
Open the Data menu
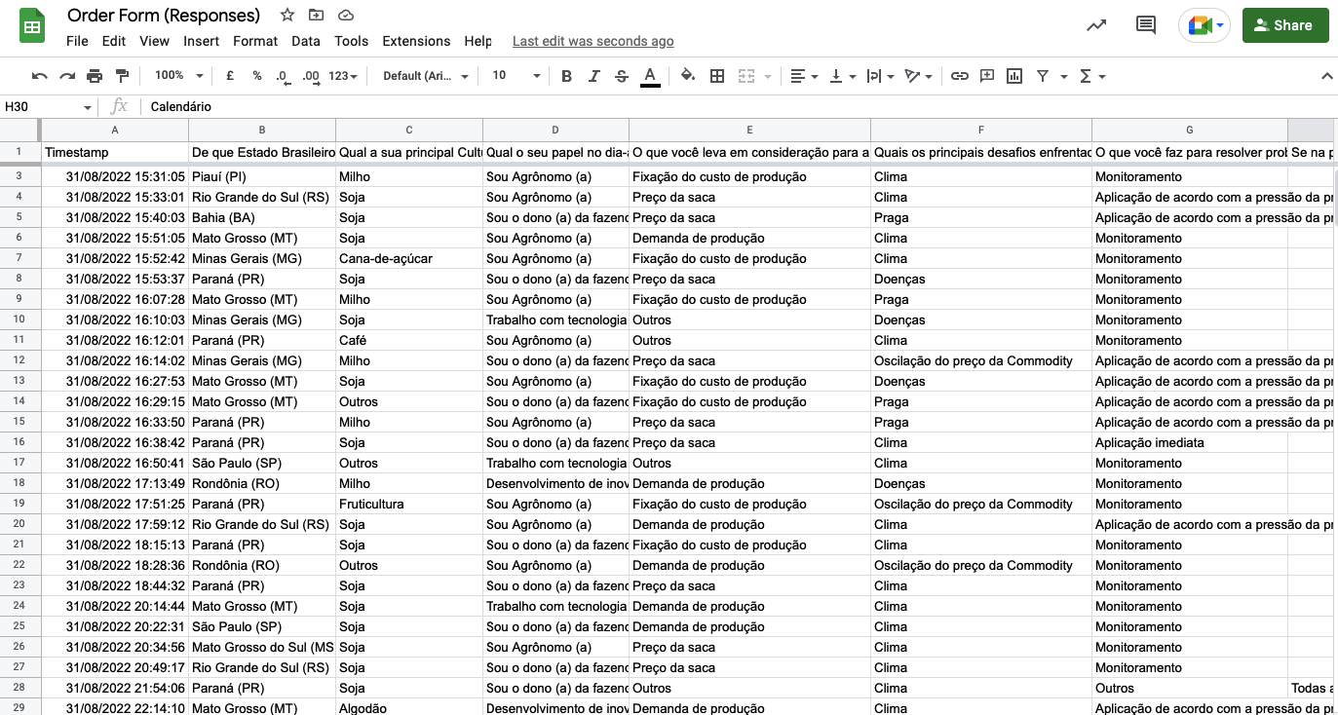[x=305, y=41]
